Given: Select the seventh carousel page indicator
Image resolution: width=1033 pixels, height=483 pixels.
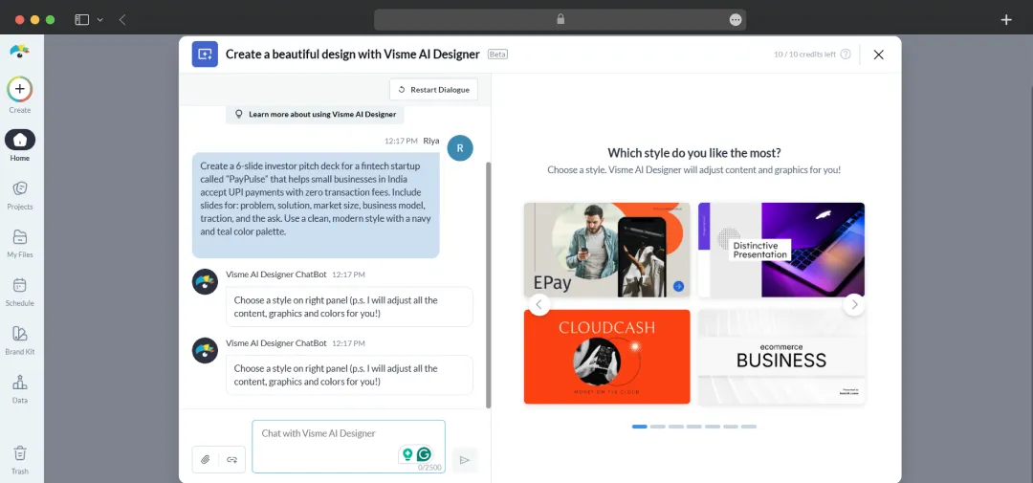Looking at the screenshot, I should [x=749, y=427].
